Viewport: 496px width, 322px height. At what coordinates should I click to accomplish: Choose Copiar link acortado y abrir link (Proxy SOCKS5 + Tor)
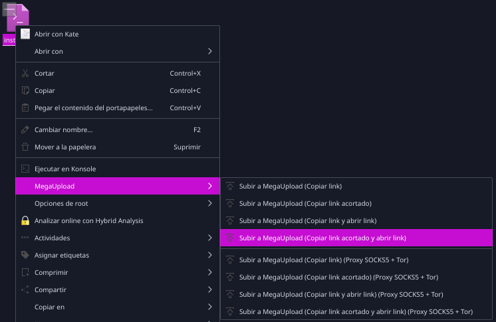356,311
